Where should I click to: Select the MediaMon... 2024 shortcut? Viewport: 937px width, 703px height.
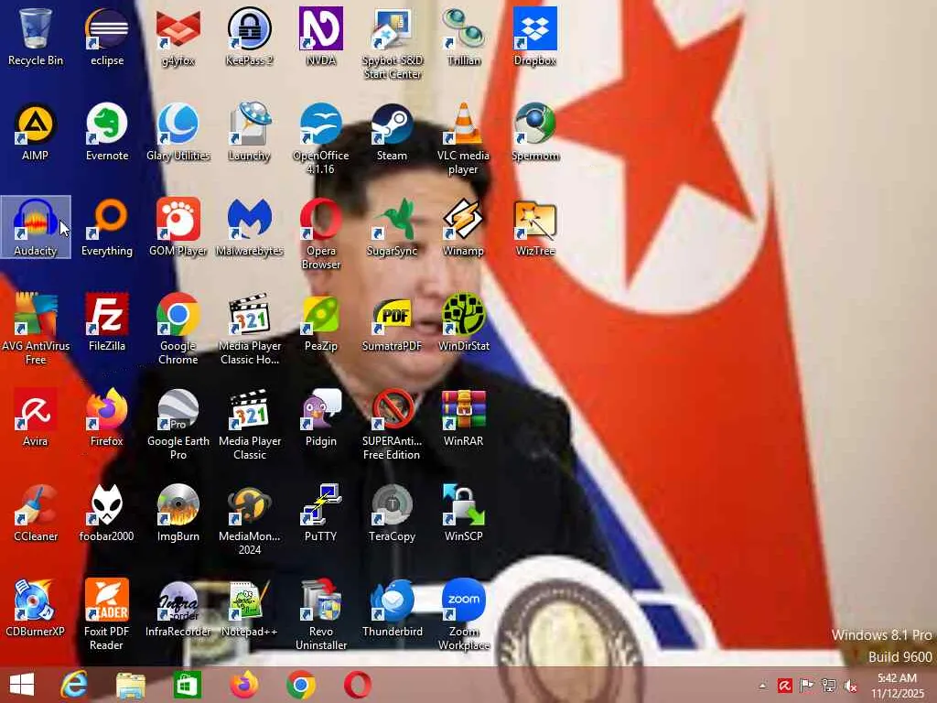[x=249, y=519]
